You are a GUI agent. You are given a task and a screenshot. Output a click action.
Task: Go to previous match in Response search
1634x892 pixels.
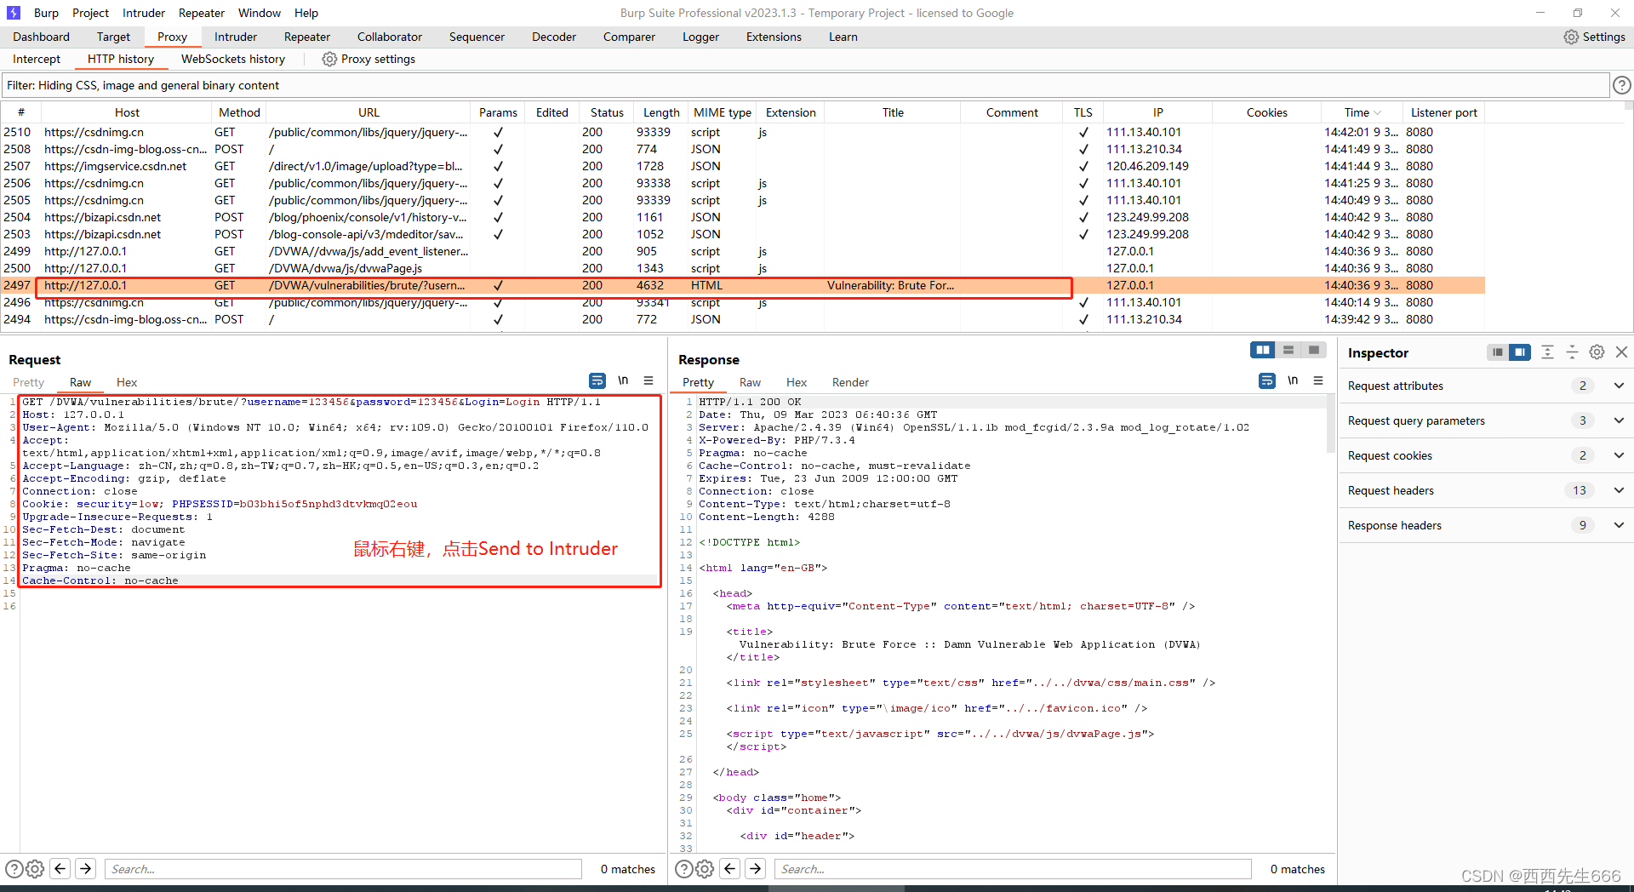(x=730, y=869)
